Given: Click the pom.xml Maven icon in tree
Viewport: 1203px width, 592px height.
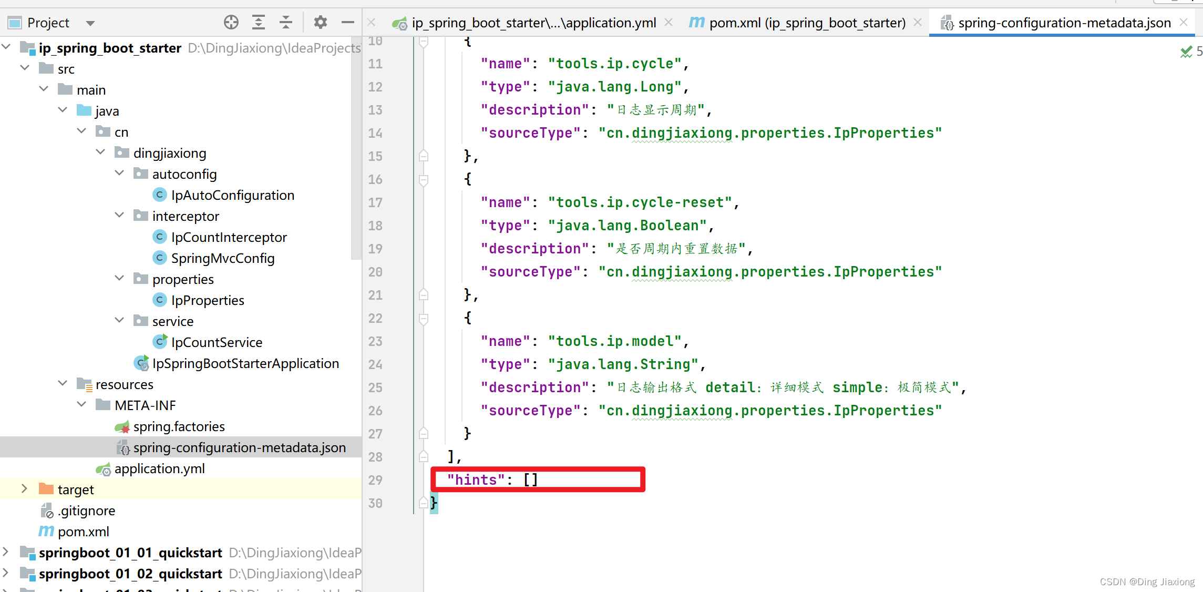Looking at the screenshot, I should (x=46, y=531).
